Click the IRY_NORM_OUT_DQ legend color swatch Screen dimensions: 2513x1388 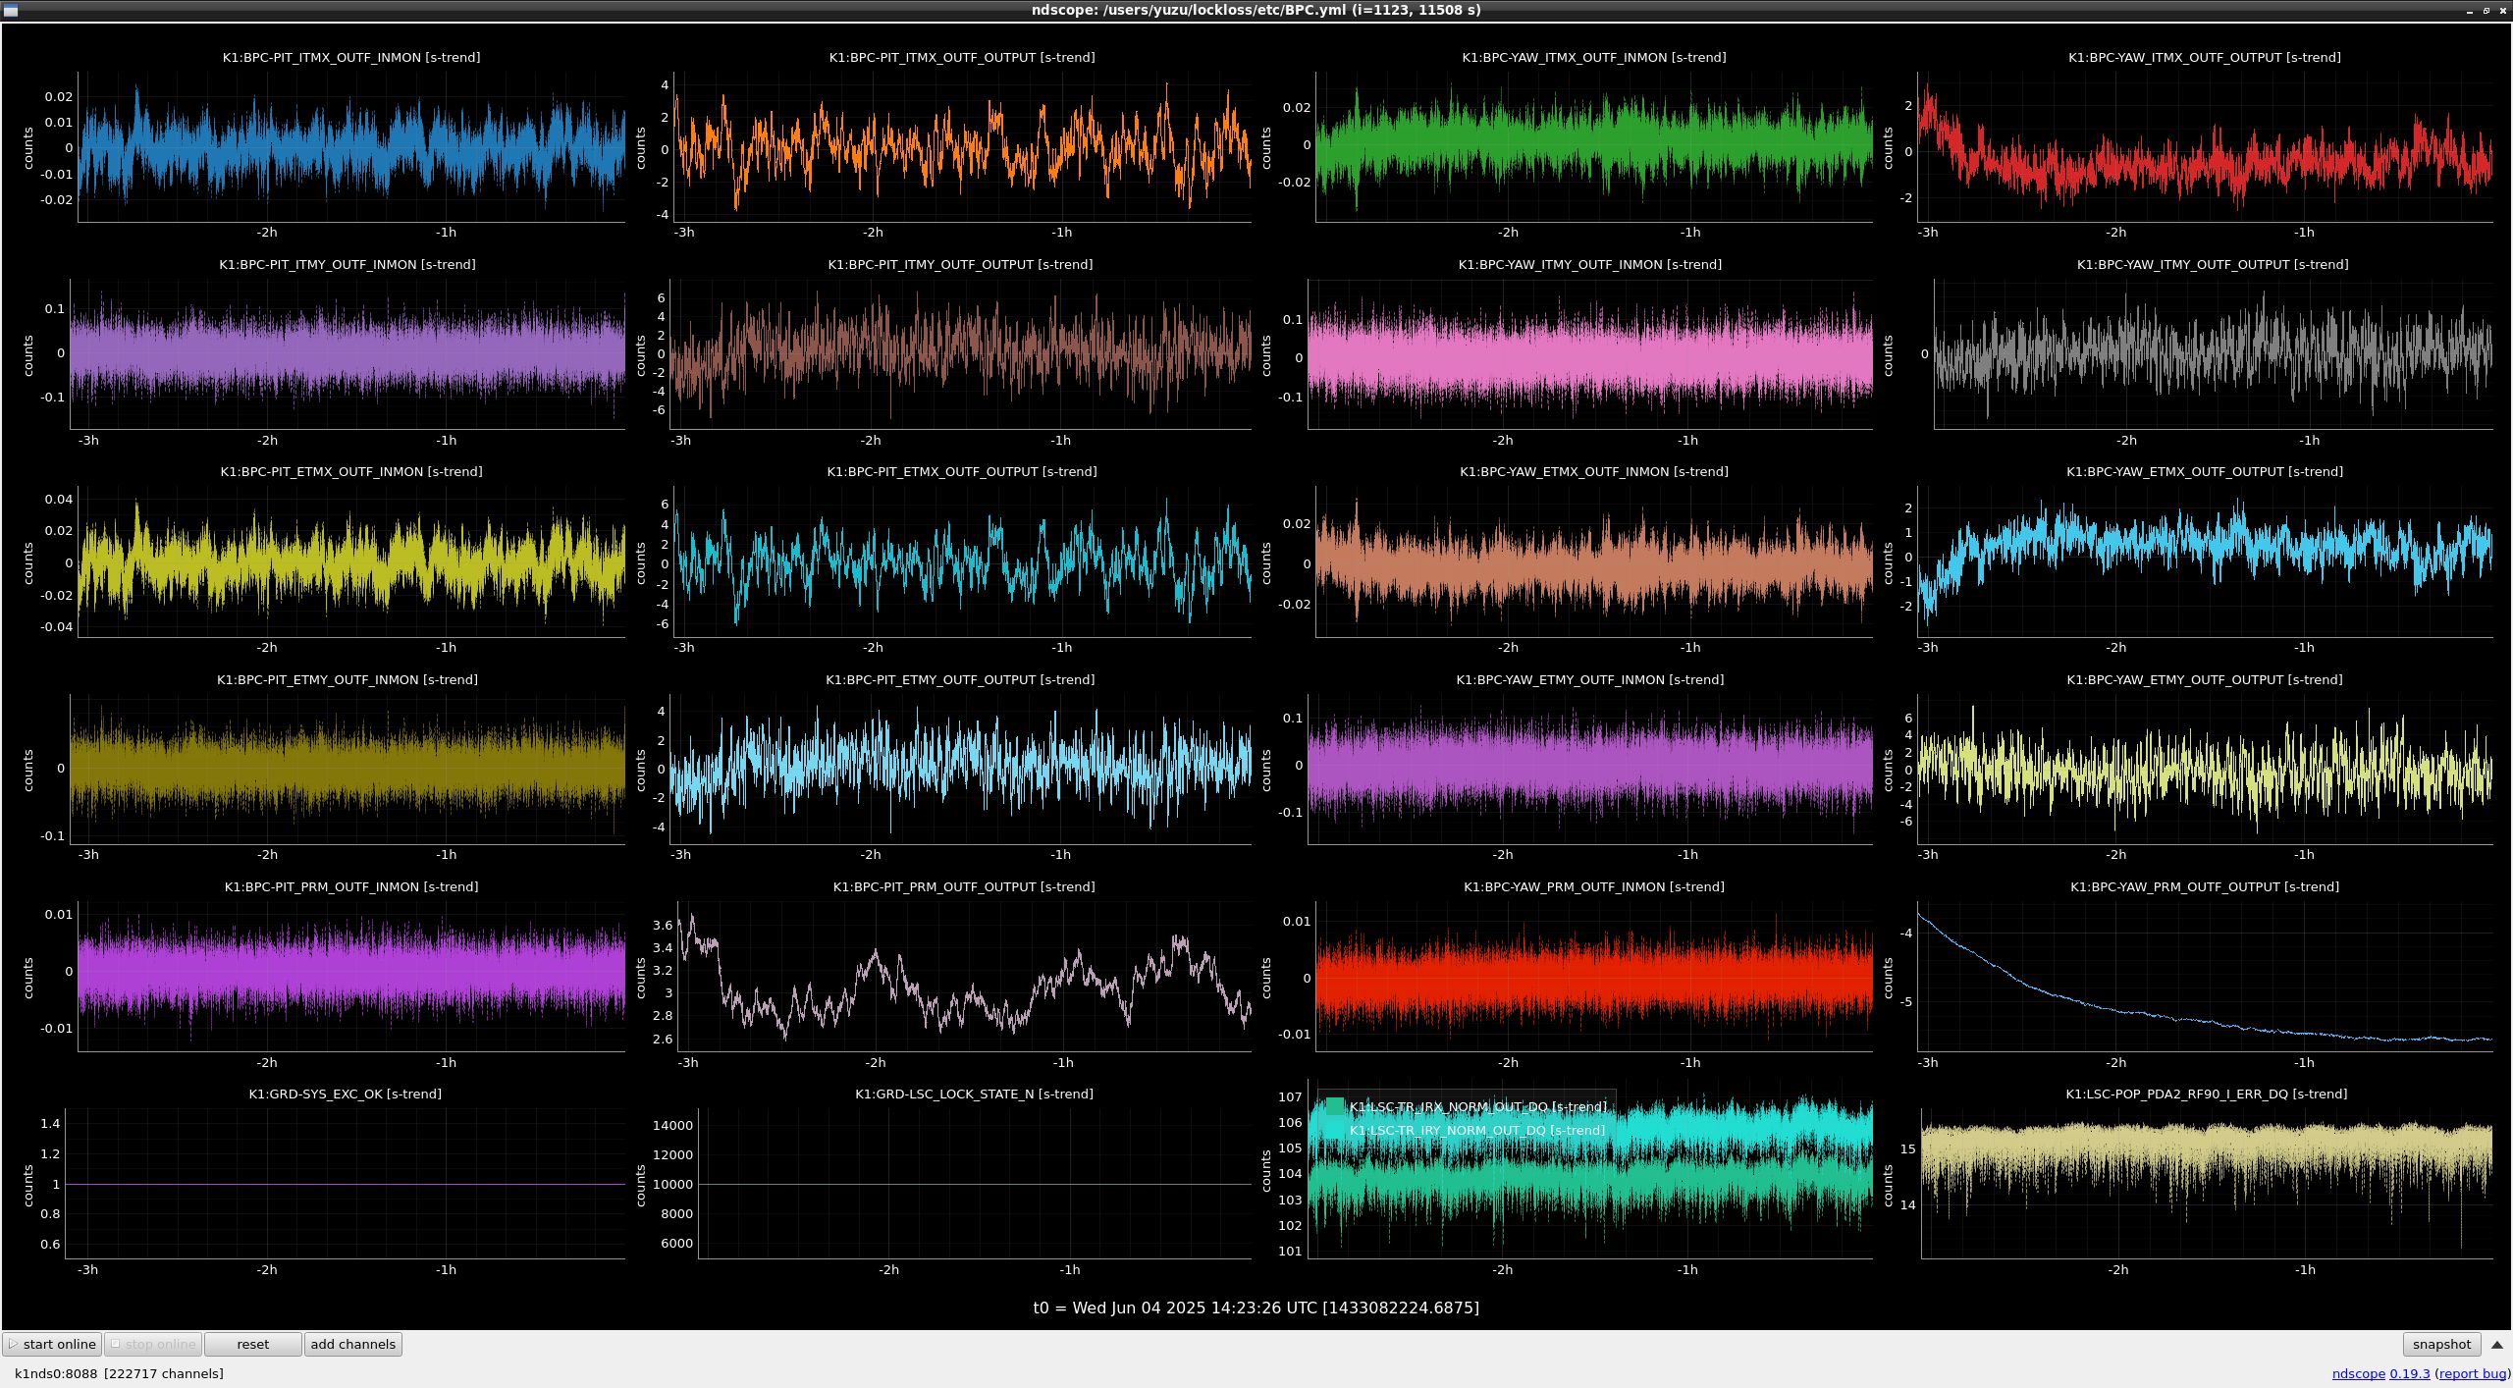tap(1335, 1130)
